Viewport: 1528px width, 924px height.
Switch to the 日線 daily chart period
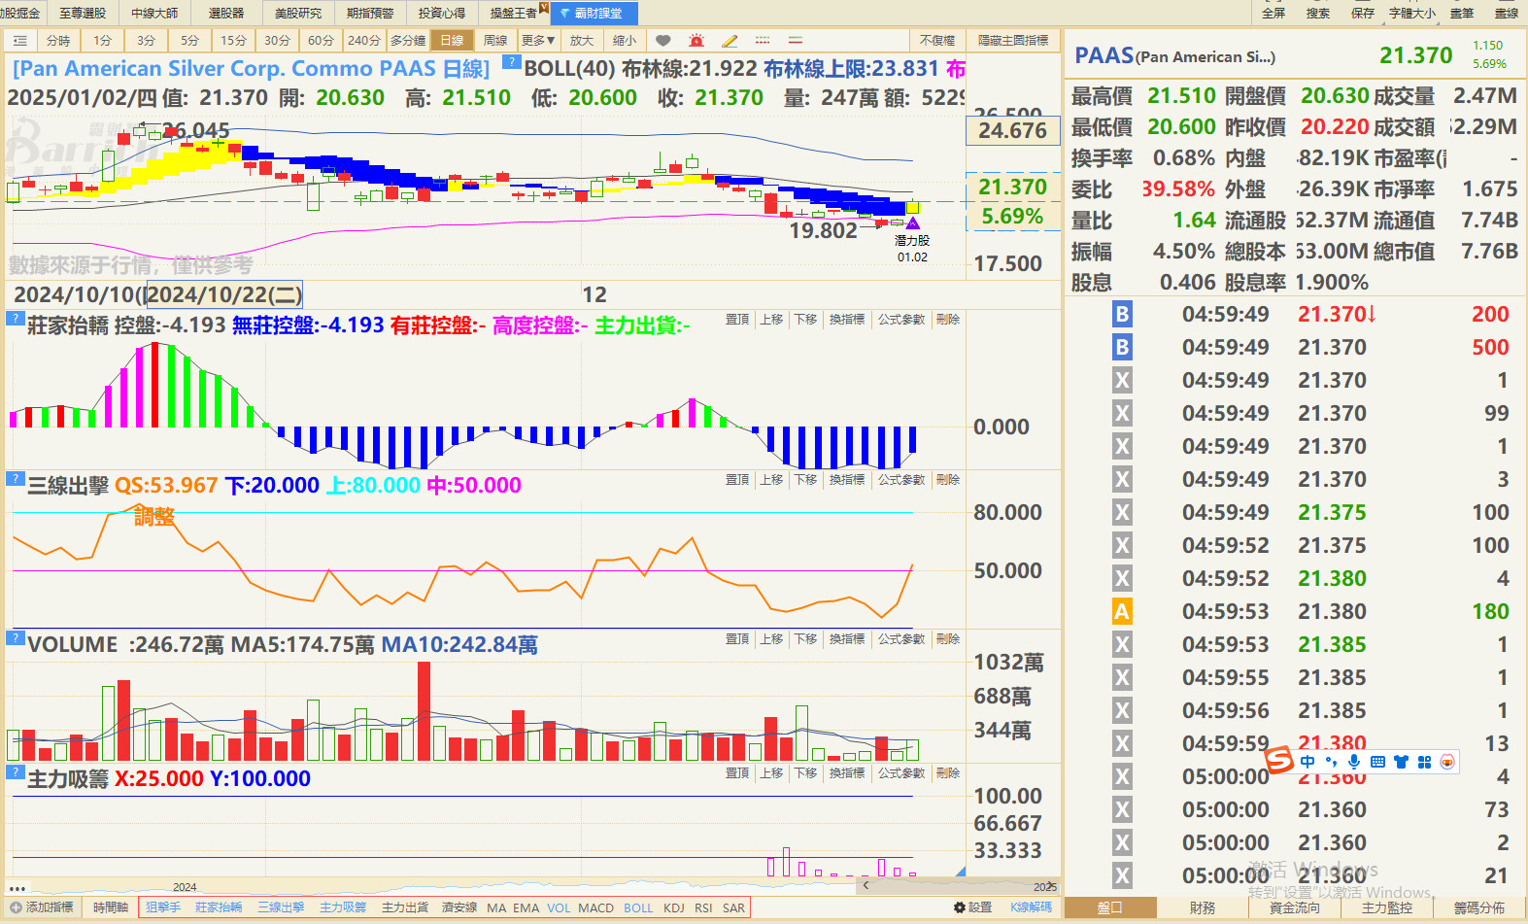452,40
